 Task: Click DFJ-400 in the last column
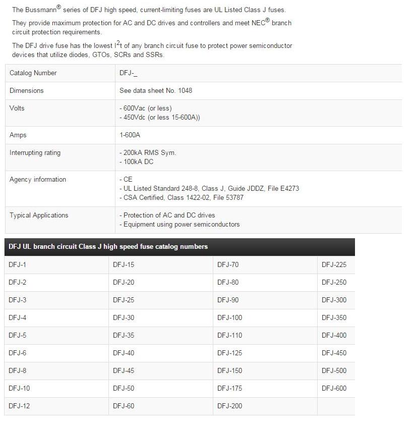pyautogui.click(x=334, y=335)
